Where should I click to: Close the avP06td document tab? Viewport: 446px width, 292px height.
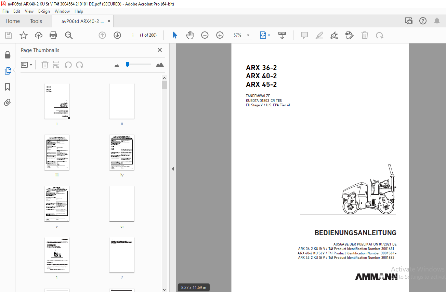click(x=109, y=21)
